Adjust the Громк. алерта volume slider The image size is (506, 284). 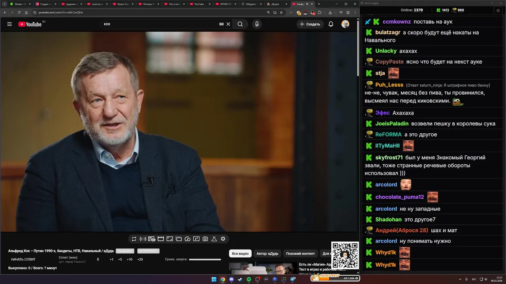[x=205, y=260]
